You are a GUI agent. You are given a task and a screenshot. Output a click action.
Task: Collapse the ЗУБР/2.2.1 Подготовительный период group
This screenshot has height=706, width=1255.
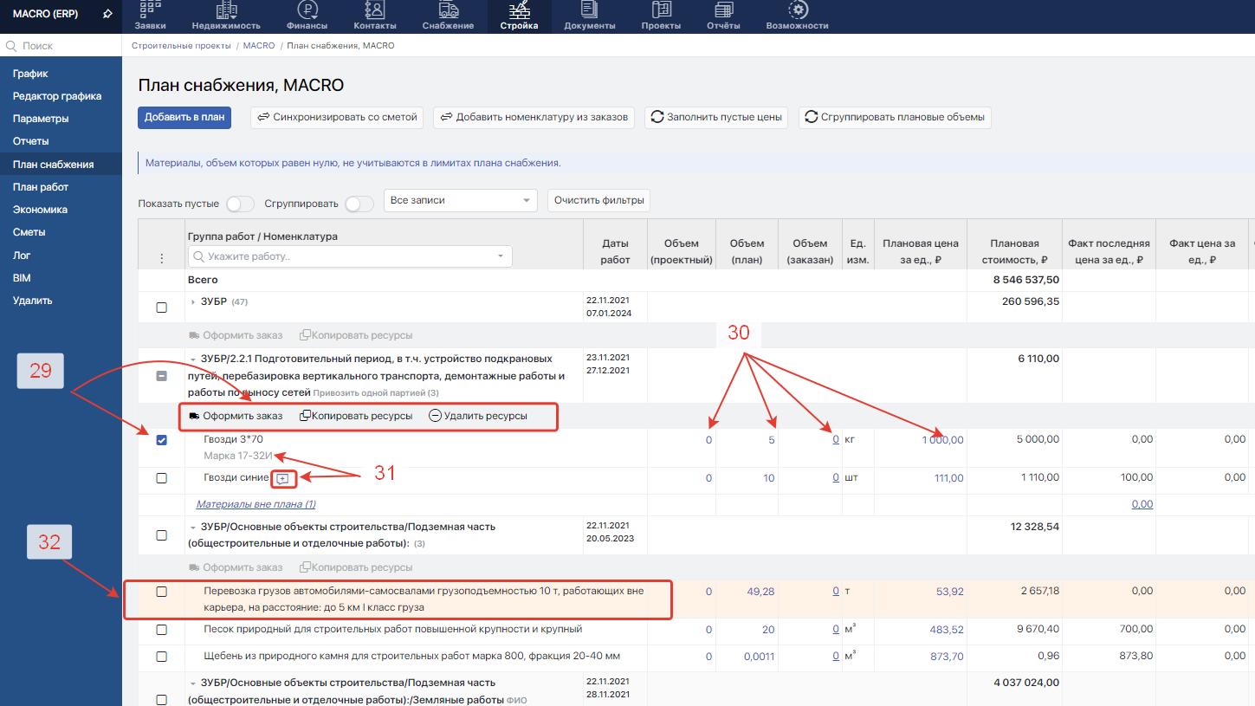[x=193, y=359]
